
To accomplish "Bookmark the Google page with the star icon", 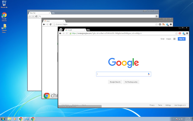I will [x=176, y=33].
